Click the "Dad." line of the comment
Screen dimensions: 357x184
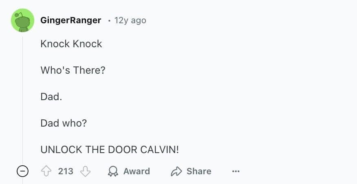point(51,97)
